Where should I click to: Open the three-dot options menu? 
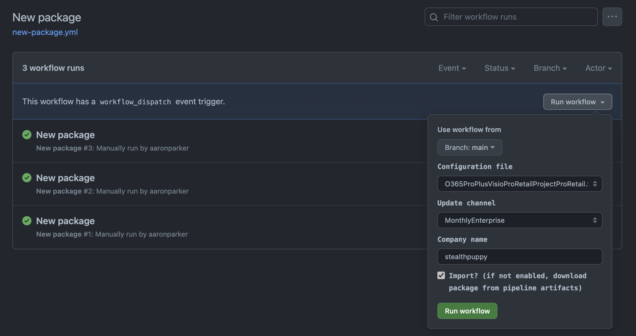tap(612, 17)
